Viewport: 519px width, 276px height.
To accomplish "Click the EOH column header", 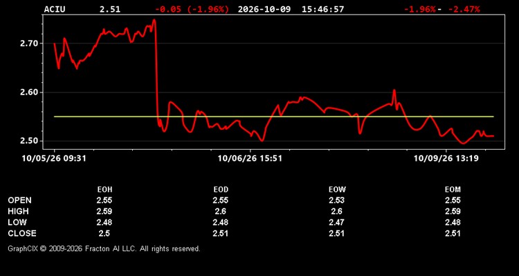I will click(x=104, y=190).
